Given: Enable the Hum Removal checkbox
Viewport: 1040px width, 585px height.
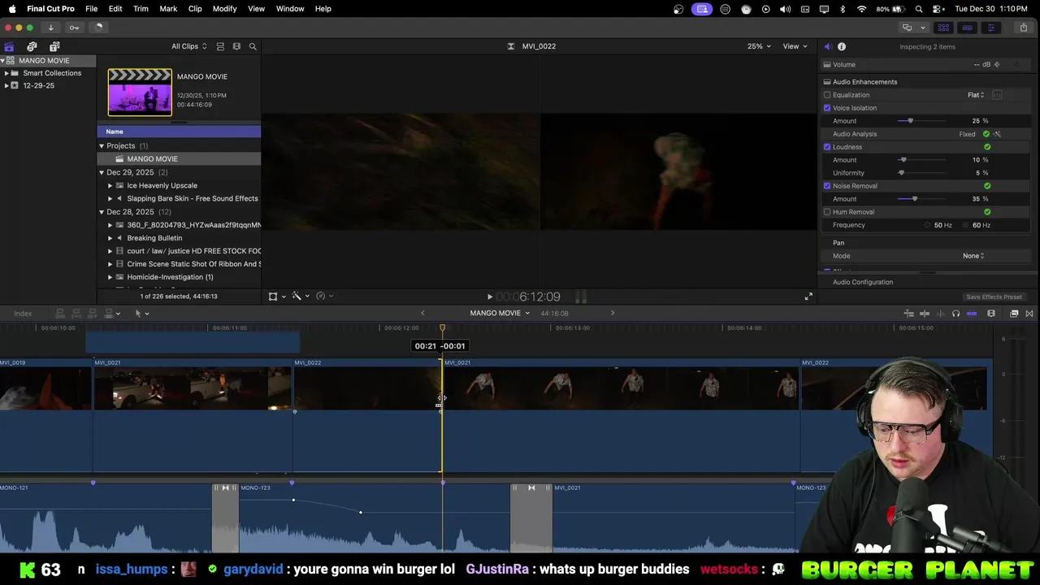Looking at the screenshot, I should [827, 212].
